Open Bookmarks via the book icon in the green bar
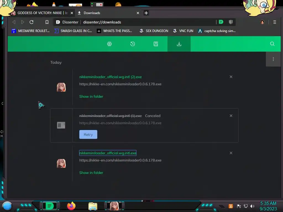Viewport: 283px width, 212px height. point(156,44)
